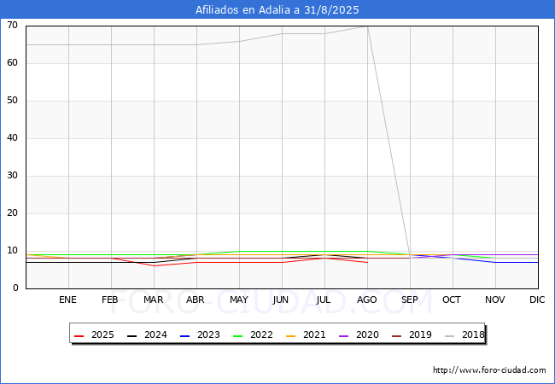Click the 2018 peak point at AGO
555x384 pixels.
pos(367,26)
